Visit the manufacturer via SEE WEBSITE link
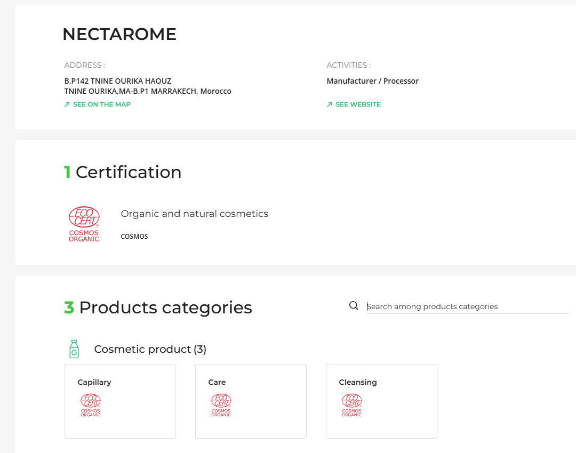Screen dimensions: 576x453 coord(357,104)
